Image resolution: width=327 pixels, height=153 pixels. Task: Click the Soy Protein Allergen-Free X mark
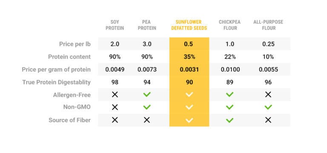(x=115, y=95)
